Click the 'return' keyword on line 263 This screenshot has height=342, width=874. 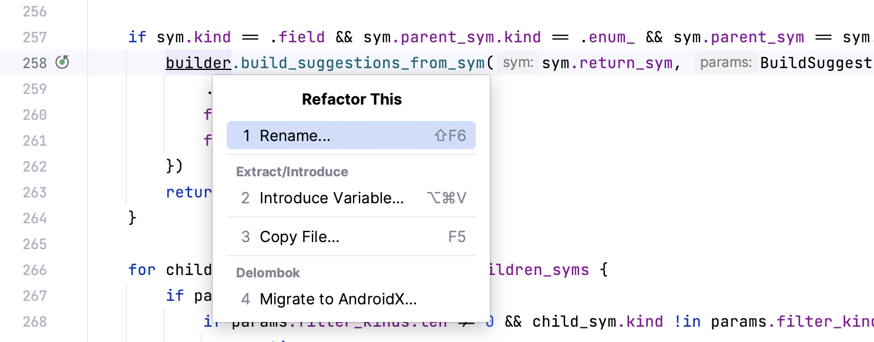pos(188,192)
